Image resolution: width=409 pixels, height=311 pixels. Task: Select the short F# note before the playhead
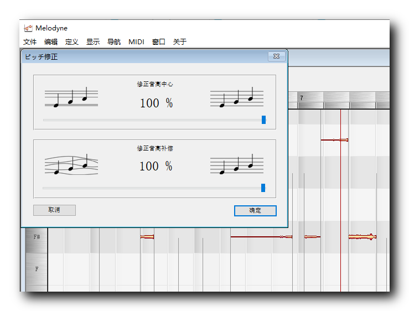tap(312, 237)
